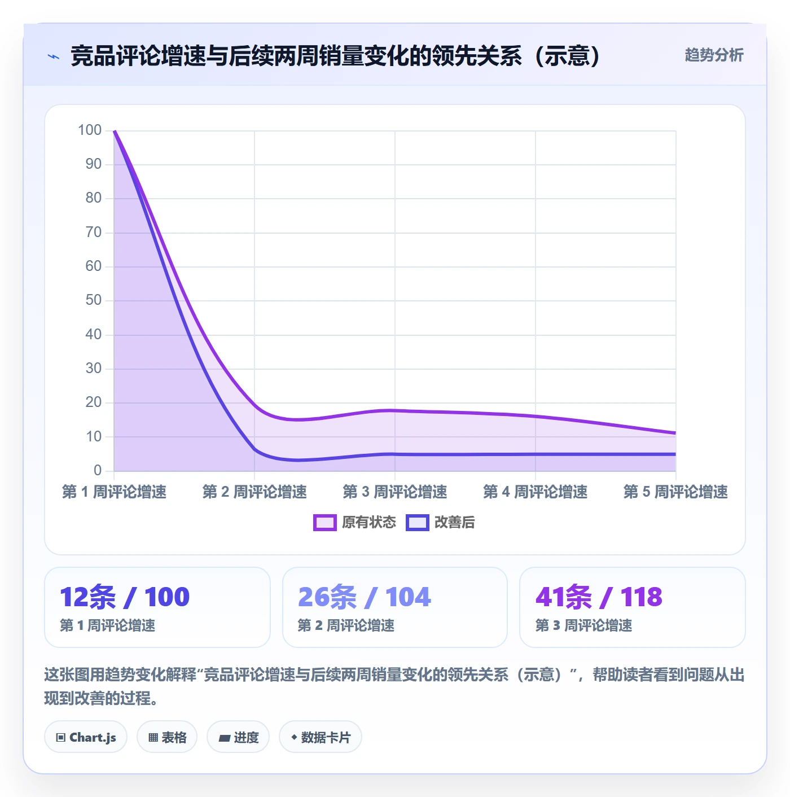Click the y-axis value 50
The height and width of the screenshot is (797, 790).
click(x=94, y=300)
